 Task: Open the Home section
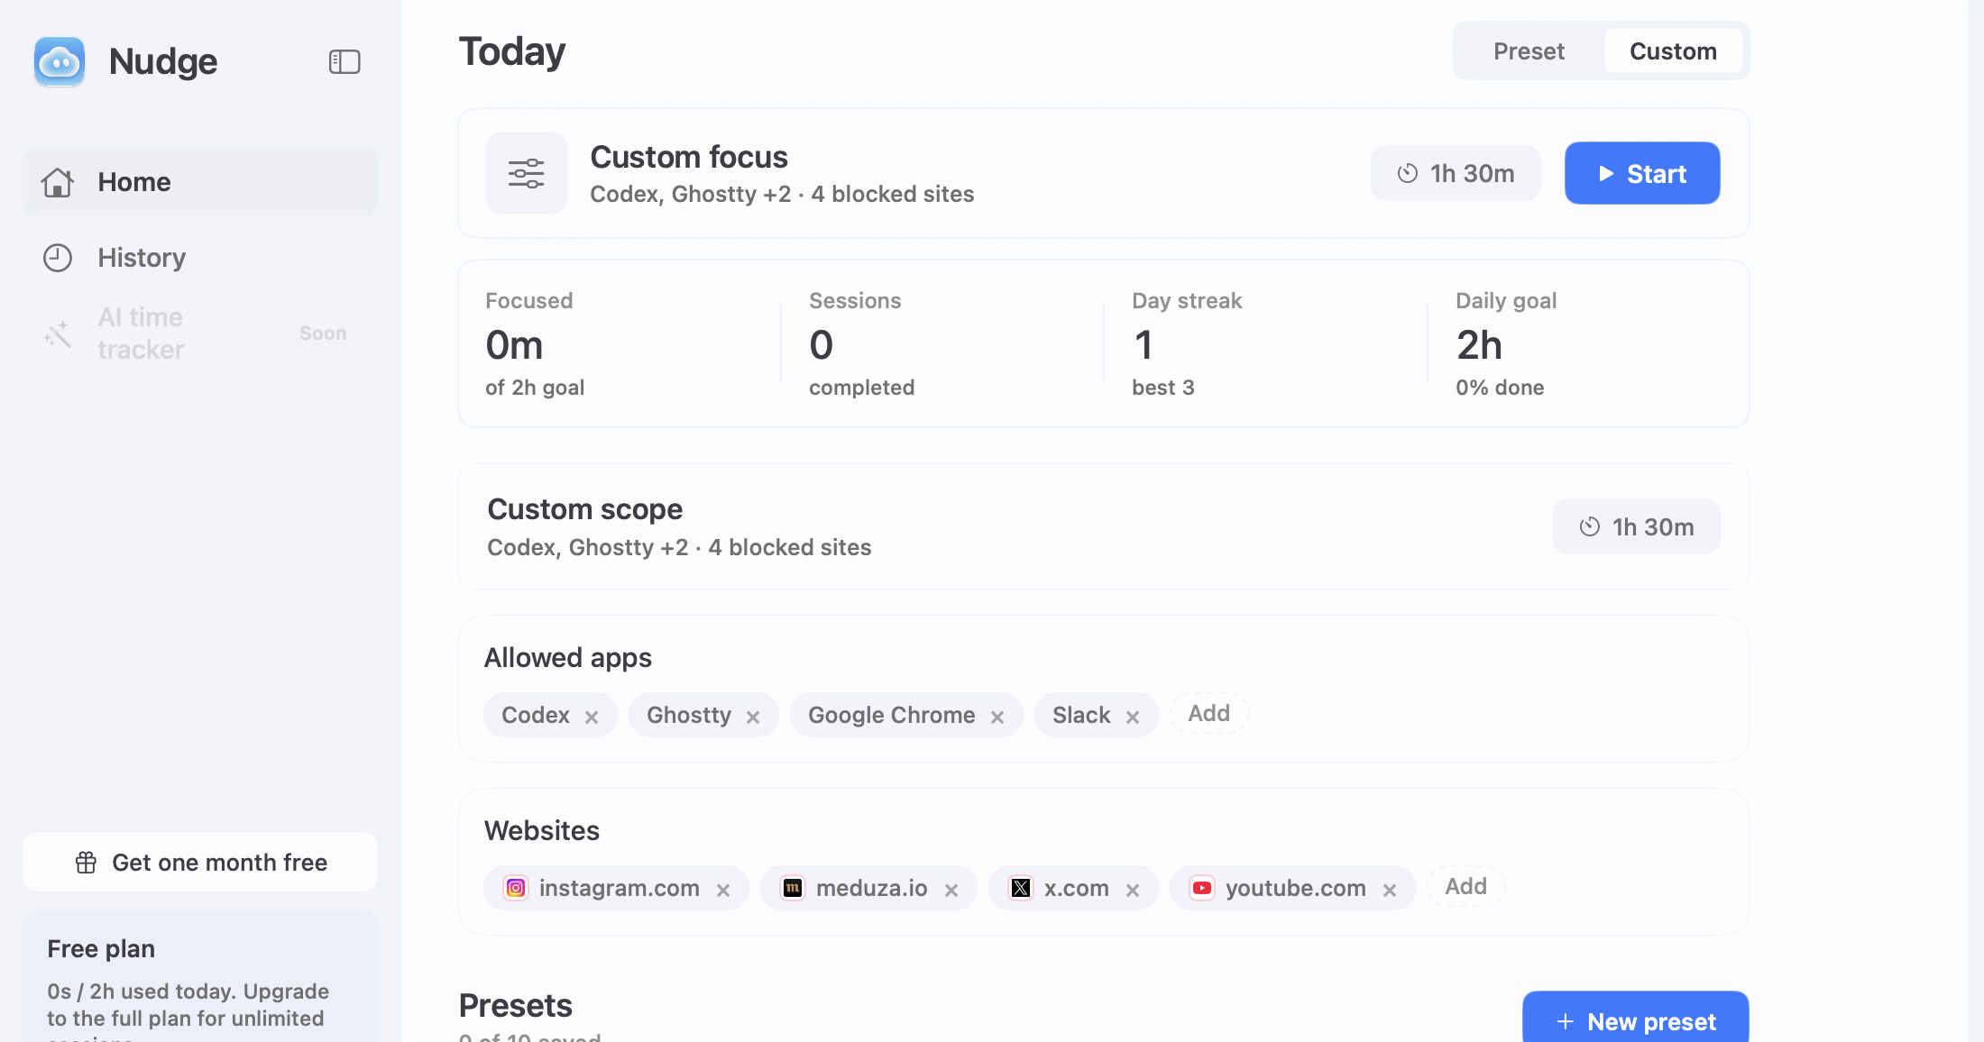(x=200, y=182)
